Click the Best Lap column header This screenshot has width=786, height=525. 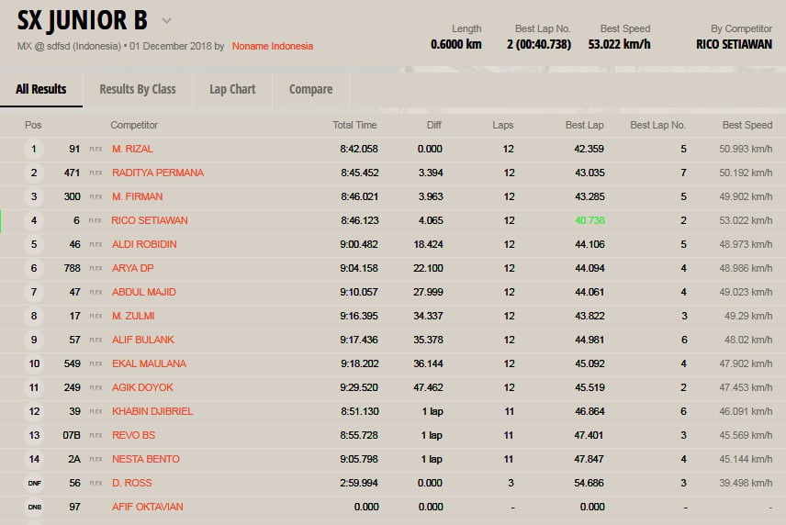tap(584, 125)
